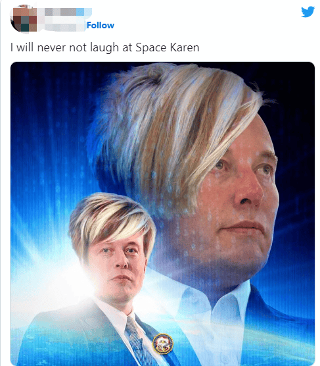
Task: Click the Twitter bird logo
Action: [x=308, y=12]
